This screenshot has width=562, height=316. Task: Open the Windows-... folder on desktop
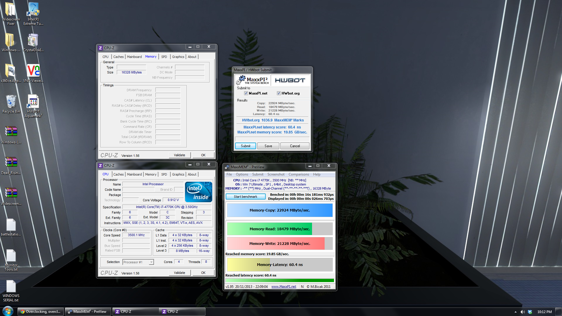[11, 42]
